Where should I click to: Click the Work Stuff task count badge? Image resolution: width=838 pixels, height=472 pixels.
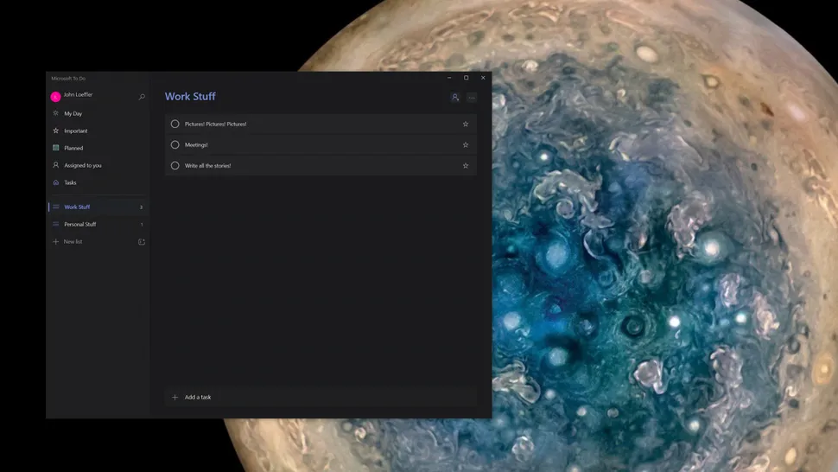141,207
